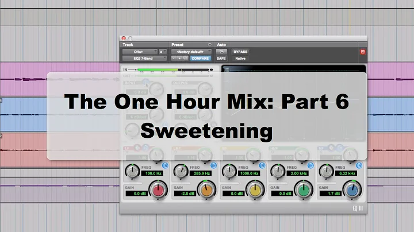The height and width of the screenshot is (232, 414).
Task: Open the insert position 'a' selector
Action: point(162,52)
